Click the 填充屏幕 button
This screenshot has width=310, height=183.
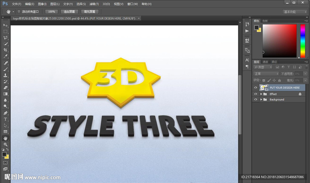(90, 12)
